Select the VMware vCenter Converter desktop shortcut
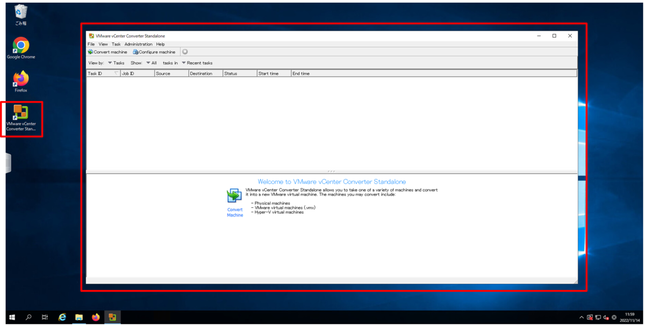The height and width of the screenshot is (326, 645). [21, 118]
